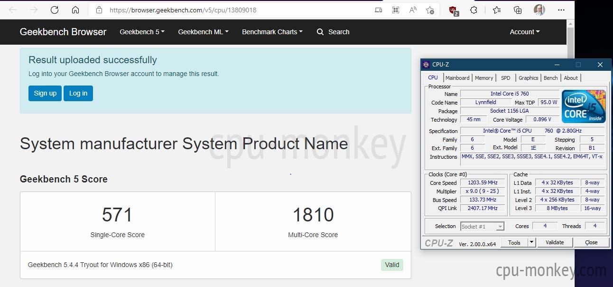Click the Lynnfield code name value
Viewport: 613px width, 287px height.
[486, 102]
